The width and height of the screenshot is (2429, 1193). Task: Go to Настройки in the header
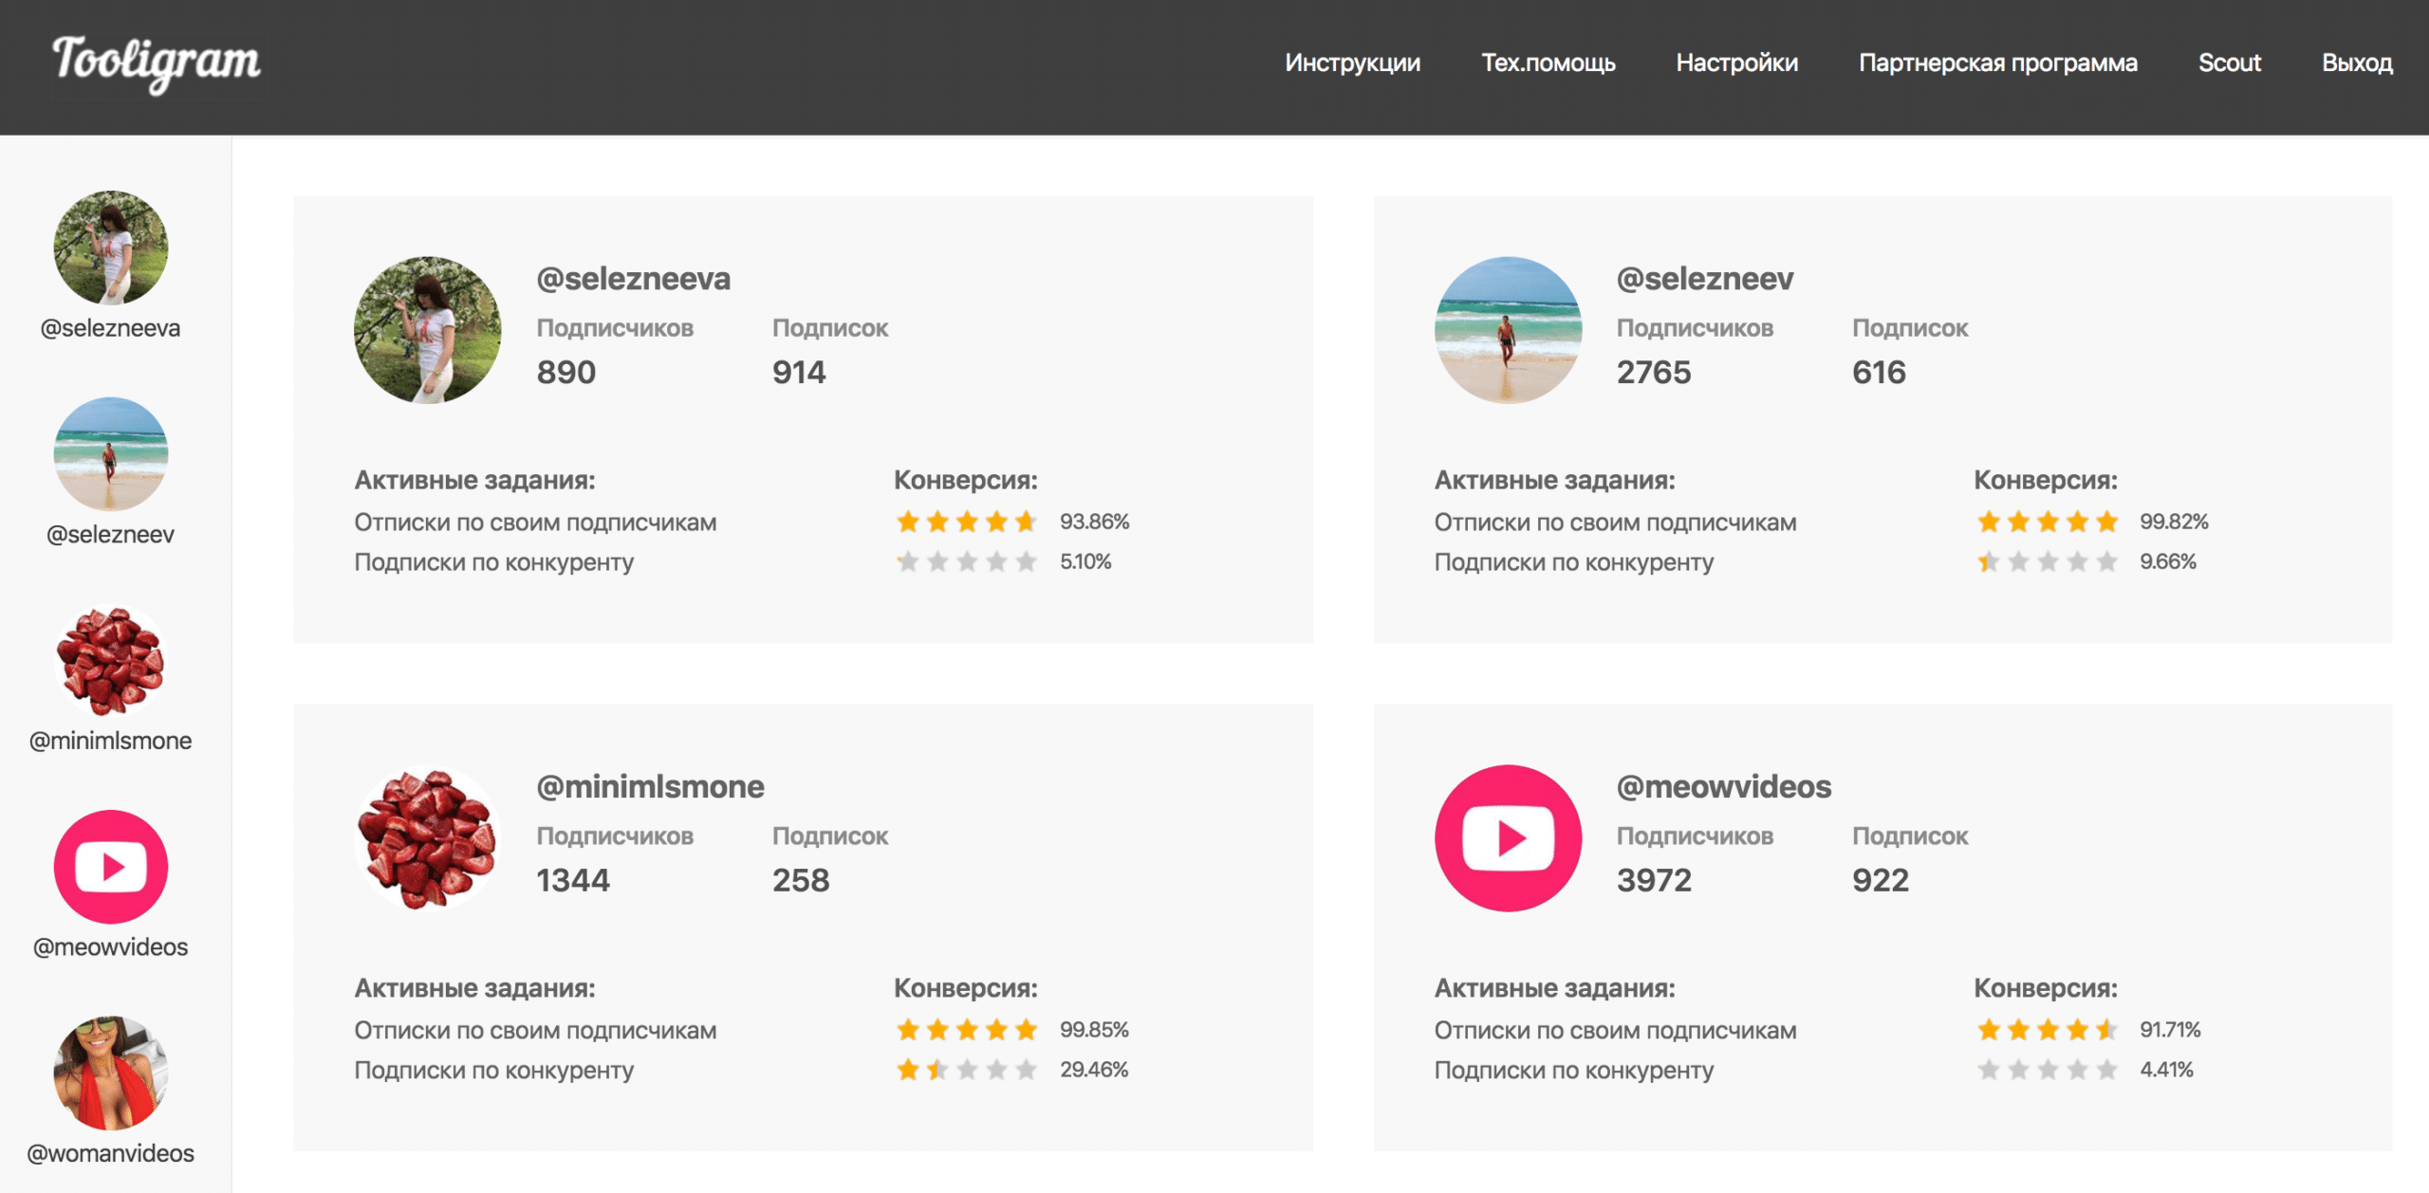point(1736,63)
